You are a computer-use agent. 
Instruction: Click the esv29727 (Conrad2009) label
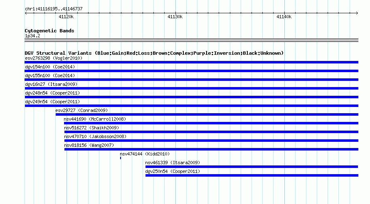pyautogui.click(x=81, y=110)
